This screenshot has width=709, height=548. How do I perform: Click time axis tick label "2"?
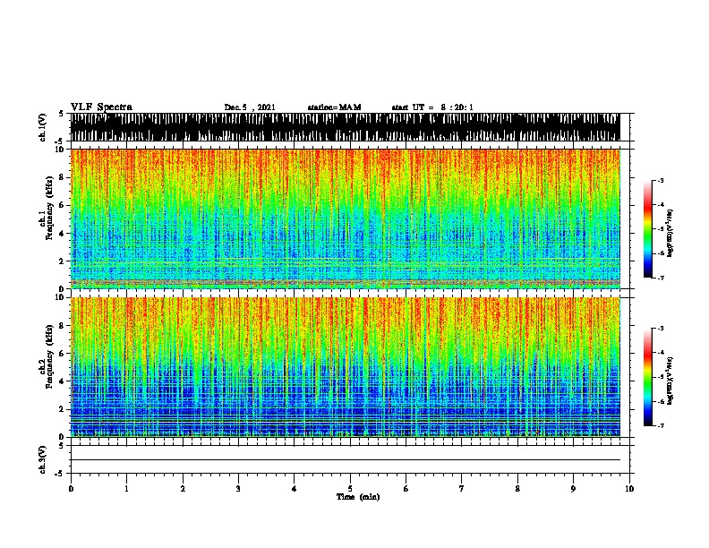point(183,489)
